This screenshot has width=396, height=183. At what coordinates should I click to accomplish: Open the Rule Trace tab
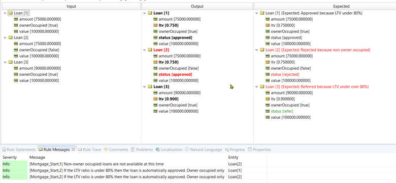point(90,150)
